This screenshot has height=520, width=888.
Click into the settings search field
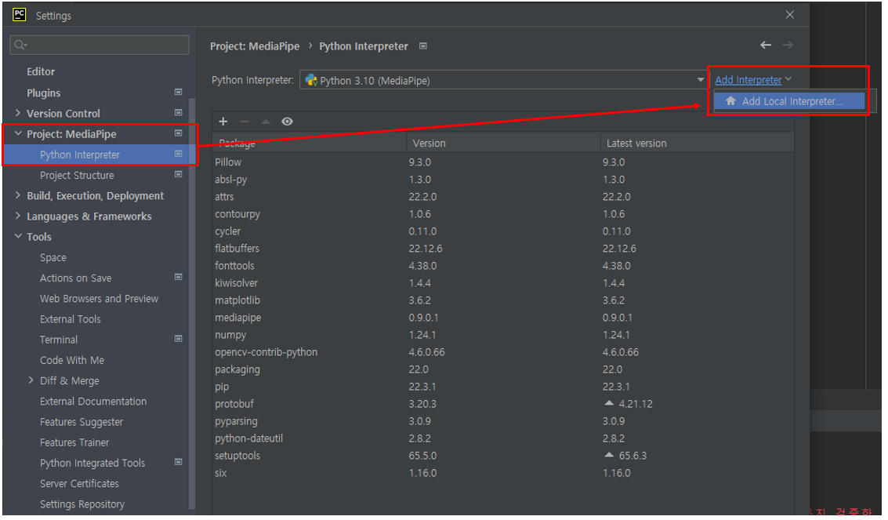(100, 45)
